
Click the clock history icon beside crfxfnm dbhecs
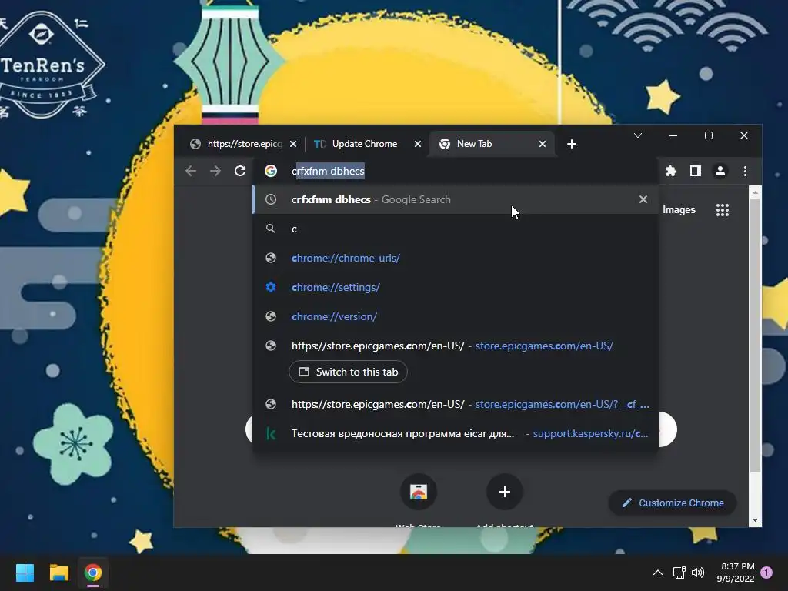[271, 199]
